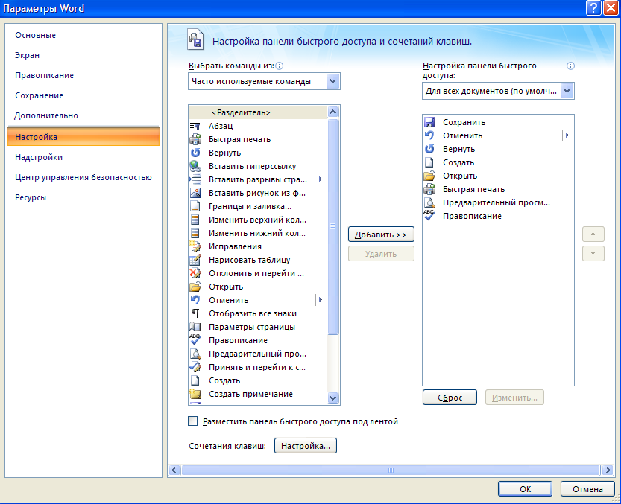The image size is (621, 504).
Task: Click the Границы и заливка icon
Action: pos(195,206)
